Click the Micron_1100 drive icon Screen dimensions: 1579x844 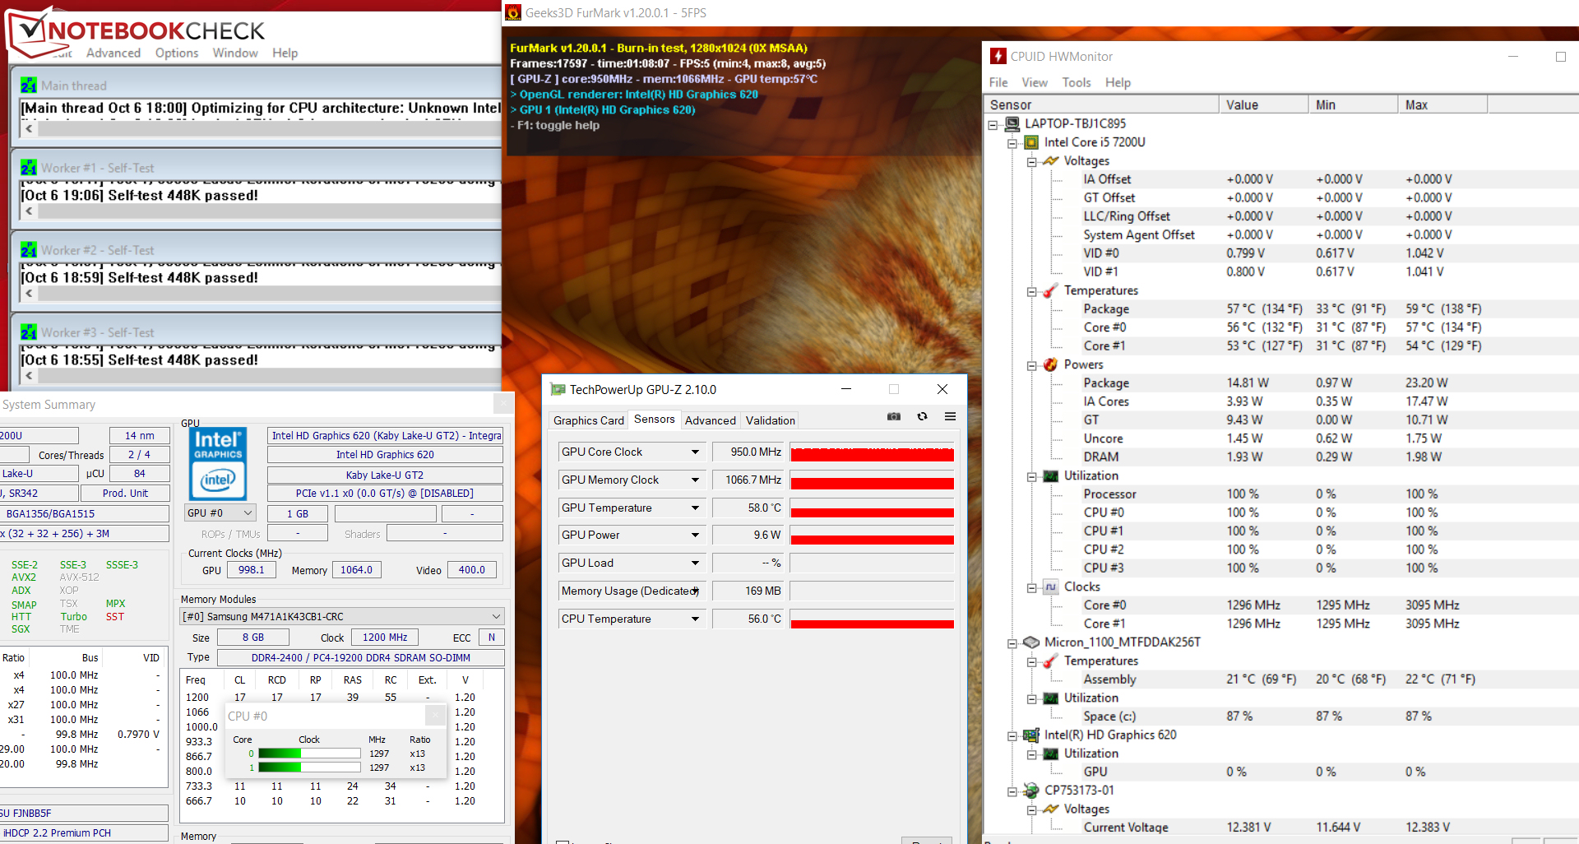1031,642
